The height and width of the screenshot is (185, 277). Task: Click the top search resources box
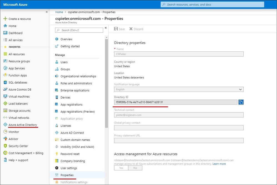[x=212, y=5]
